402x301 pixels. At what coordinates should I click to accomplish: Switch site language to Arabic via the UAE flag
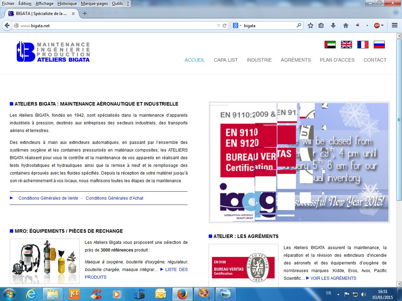[330, 45]
